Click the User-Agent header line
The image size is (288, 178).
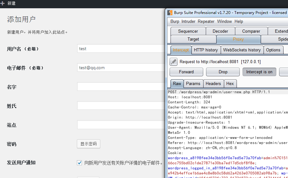[x=228, y=128]
